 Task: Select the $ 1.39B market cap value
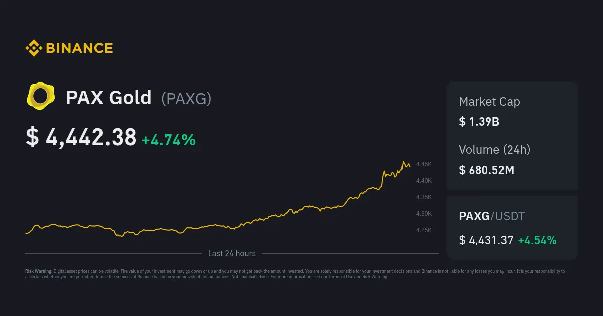click(x=479, y=121)
